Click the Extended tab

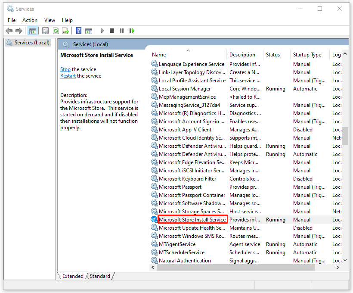(x=72, y=276)
